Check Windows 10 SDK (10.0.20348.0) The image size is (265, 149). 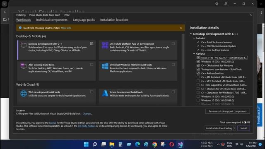coord(198,100)
